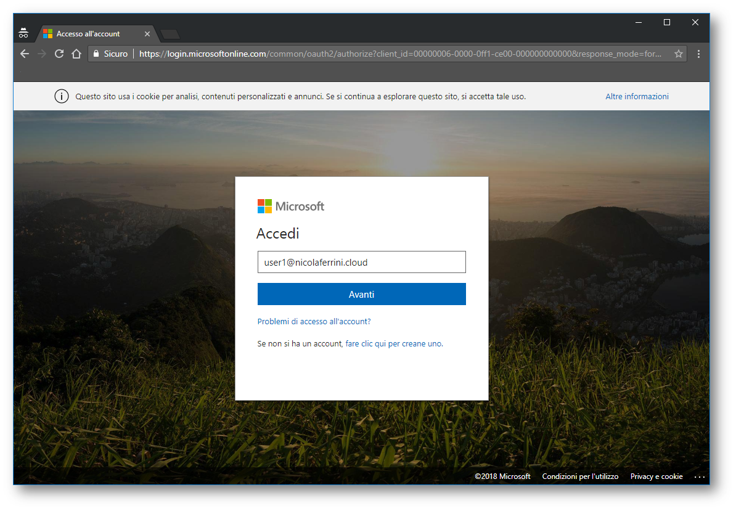Click the incognito mode icon
This screenshot has height=511, width=736.
click(23, 33)
